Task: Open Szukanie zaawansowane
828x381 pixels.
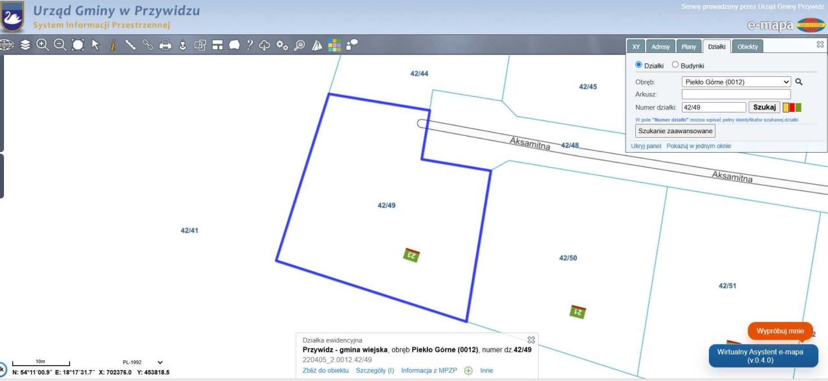Action: click(675, 131)
